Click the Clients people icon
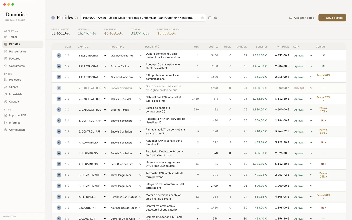 (x=6, y=87)
